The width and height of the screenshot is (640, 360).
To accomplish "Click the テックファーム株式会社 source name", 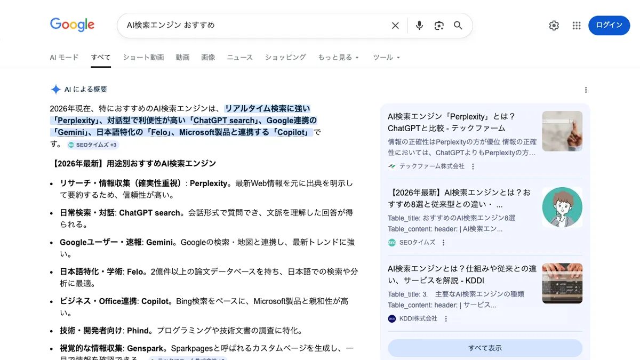I will coord(432,166).
